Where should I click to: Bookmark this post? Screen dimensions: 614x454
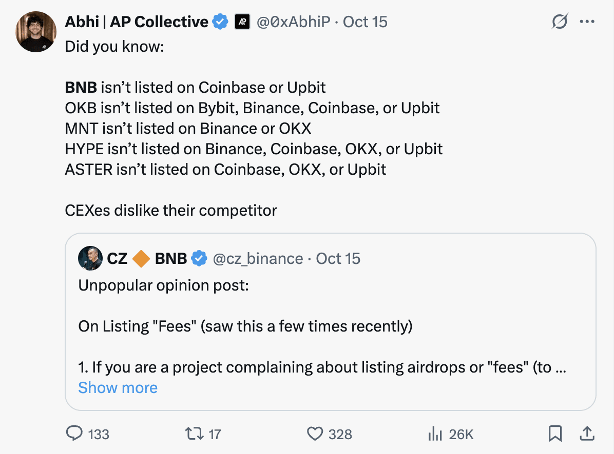555,434
